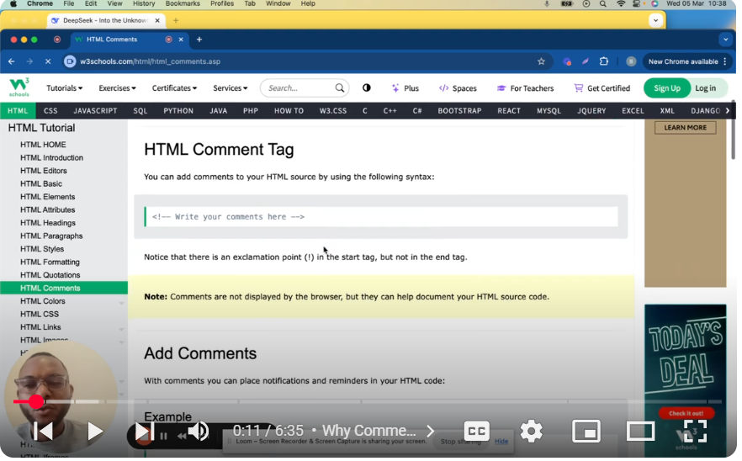Open macOS Spotlight search icon
This screenshot has width=742, height=461.
click(x=603, y=4)
